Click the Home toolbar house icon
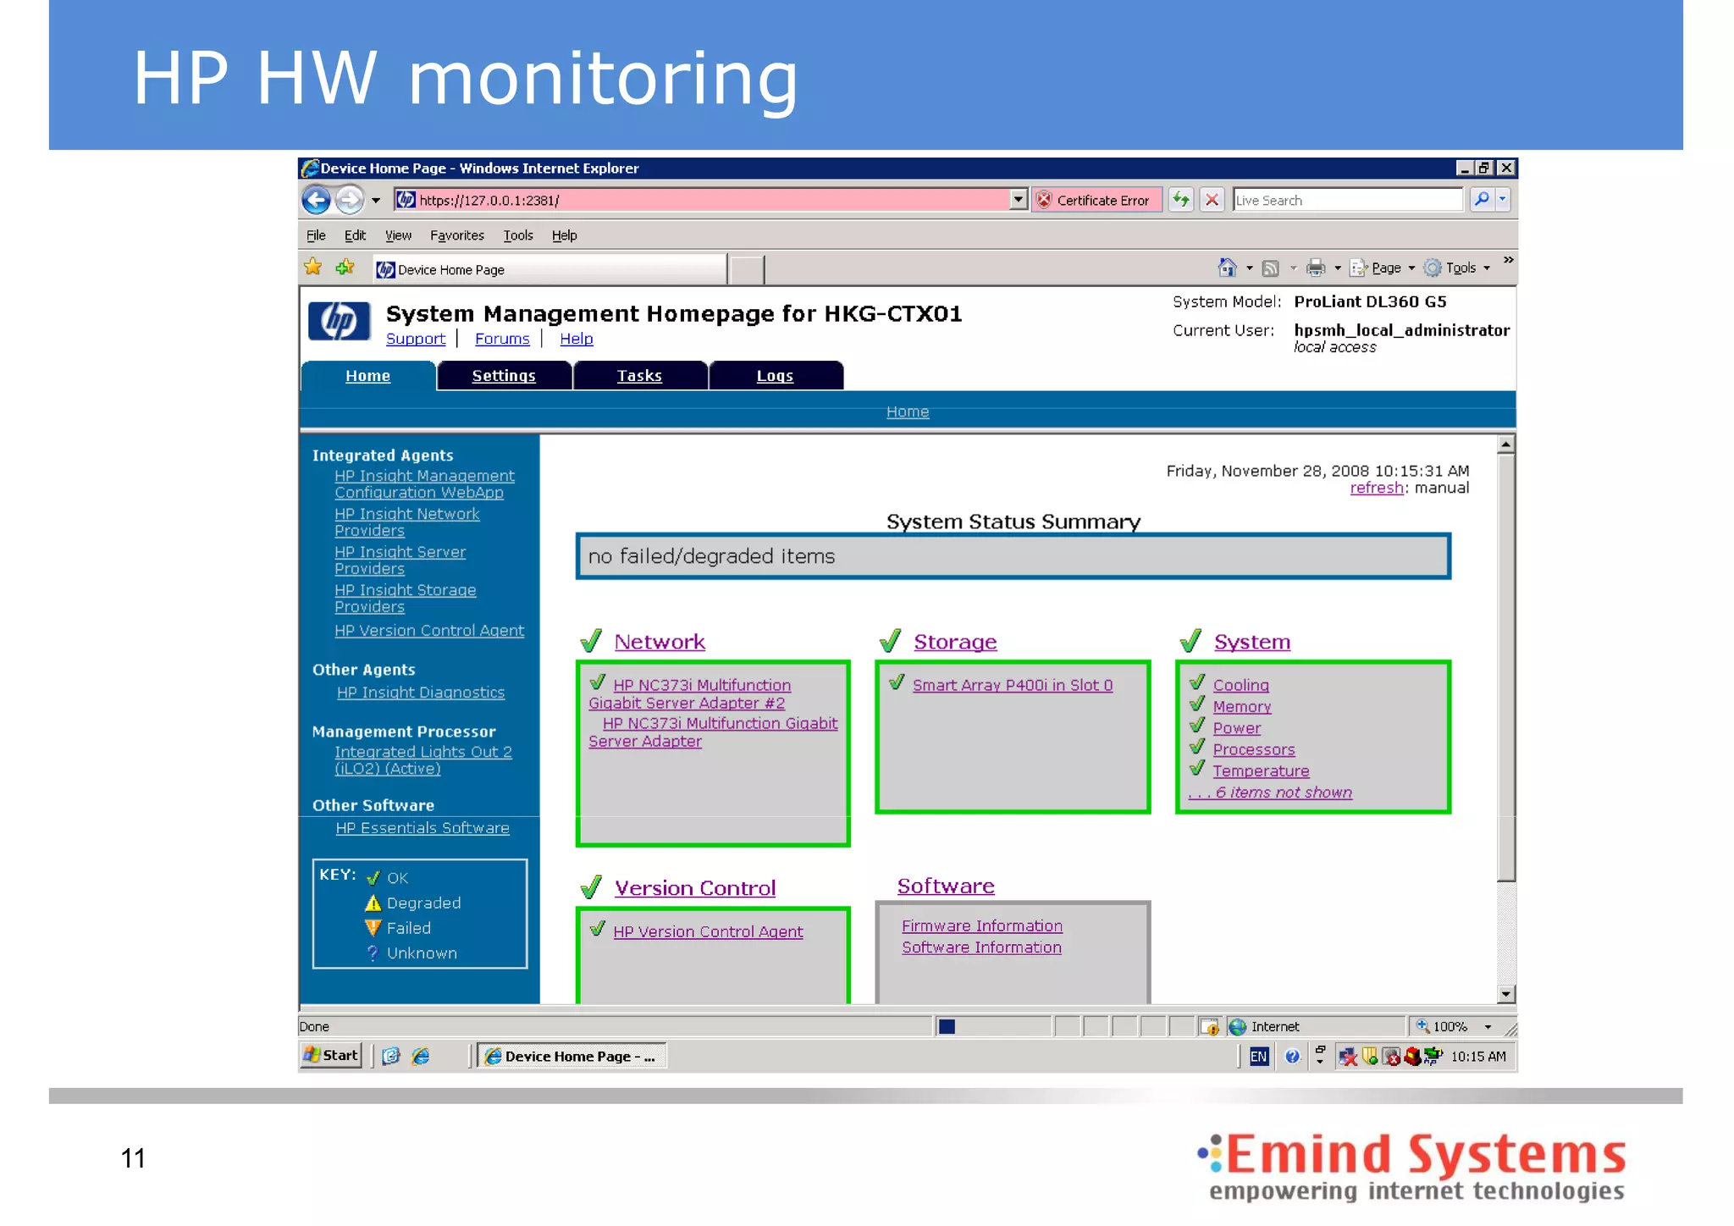This screenshot has height=1226, width=1734. (1226, 268)
